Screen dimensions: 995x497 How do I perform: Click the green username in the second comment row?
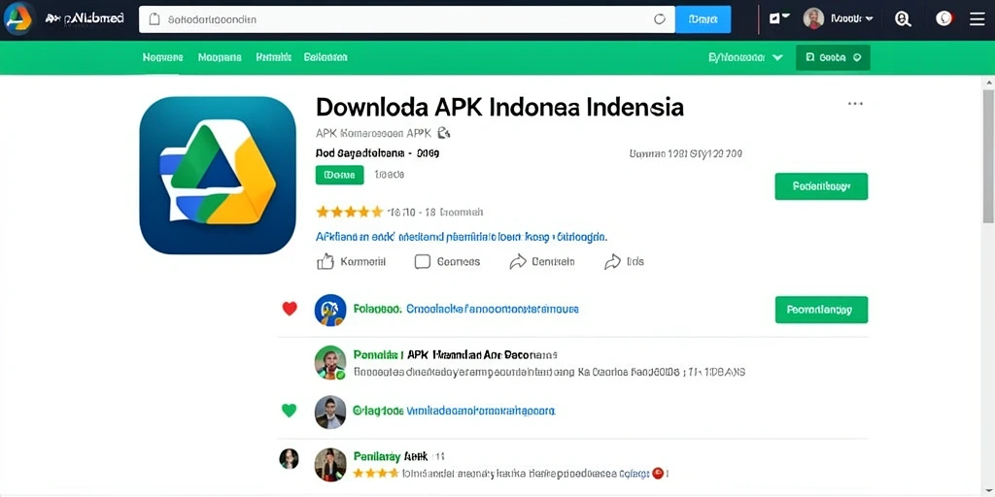[x=378, y=355]
